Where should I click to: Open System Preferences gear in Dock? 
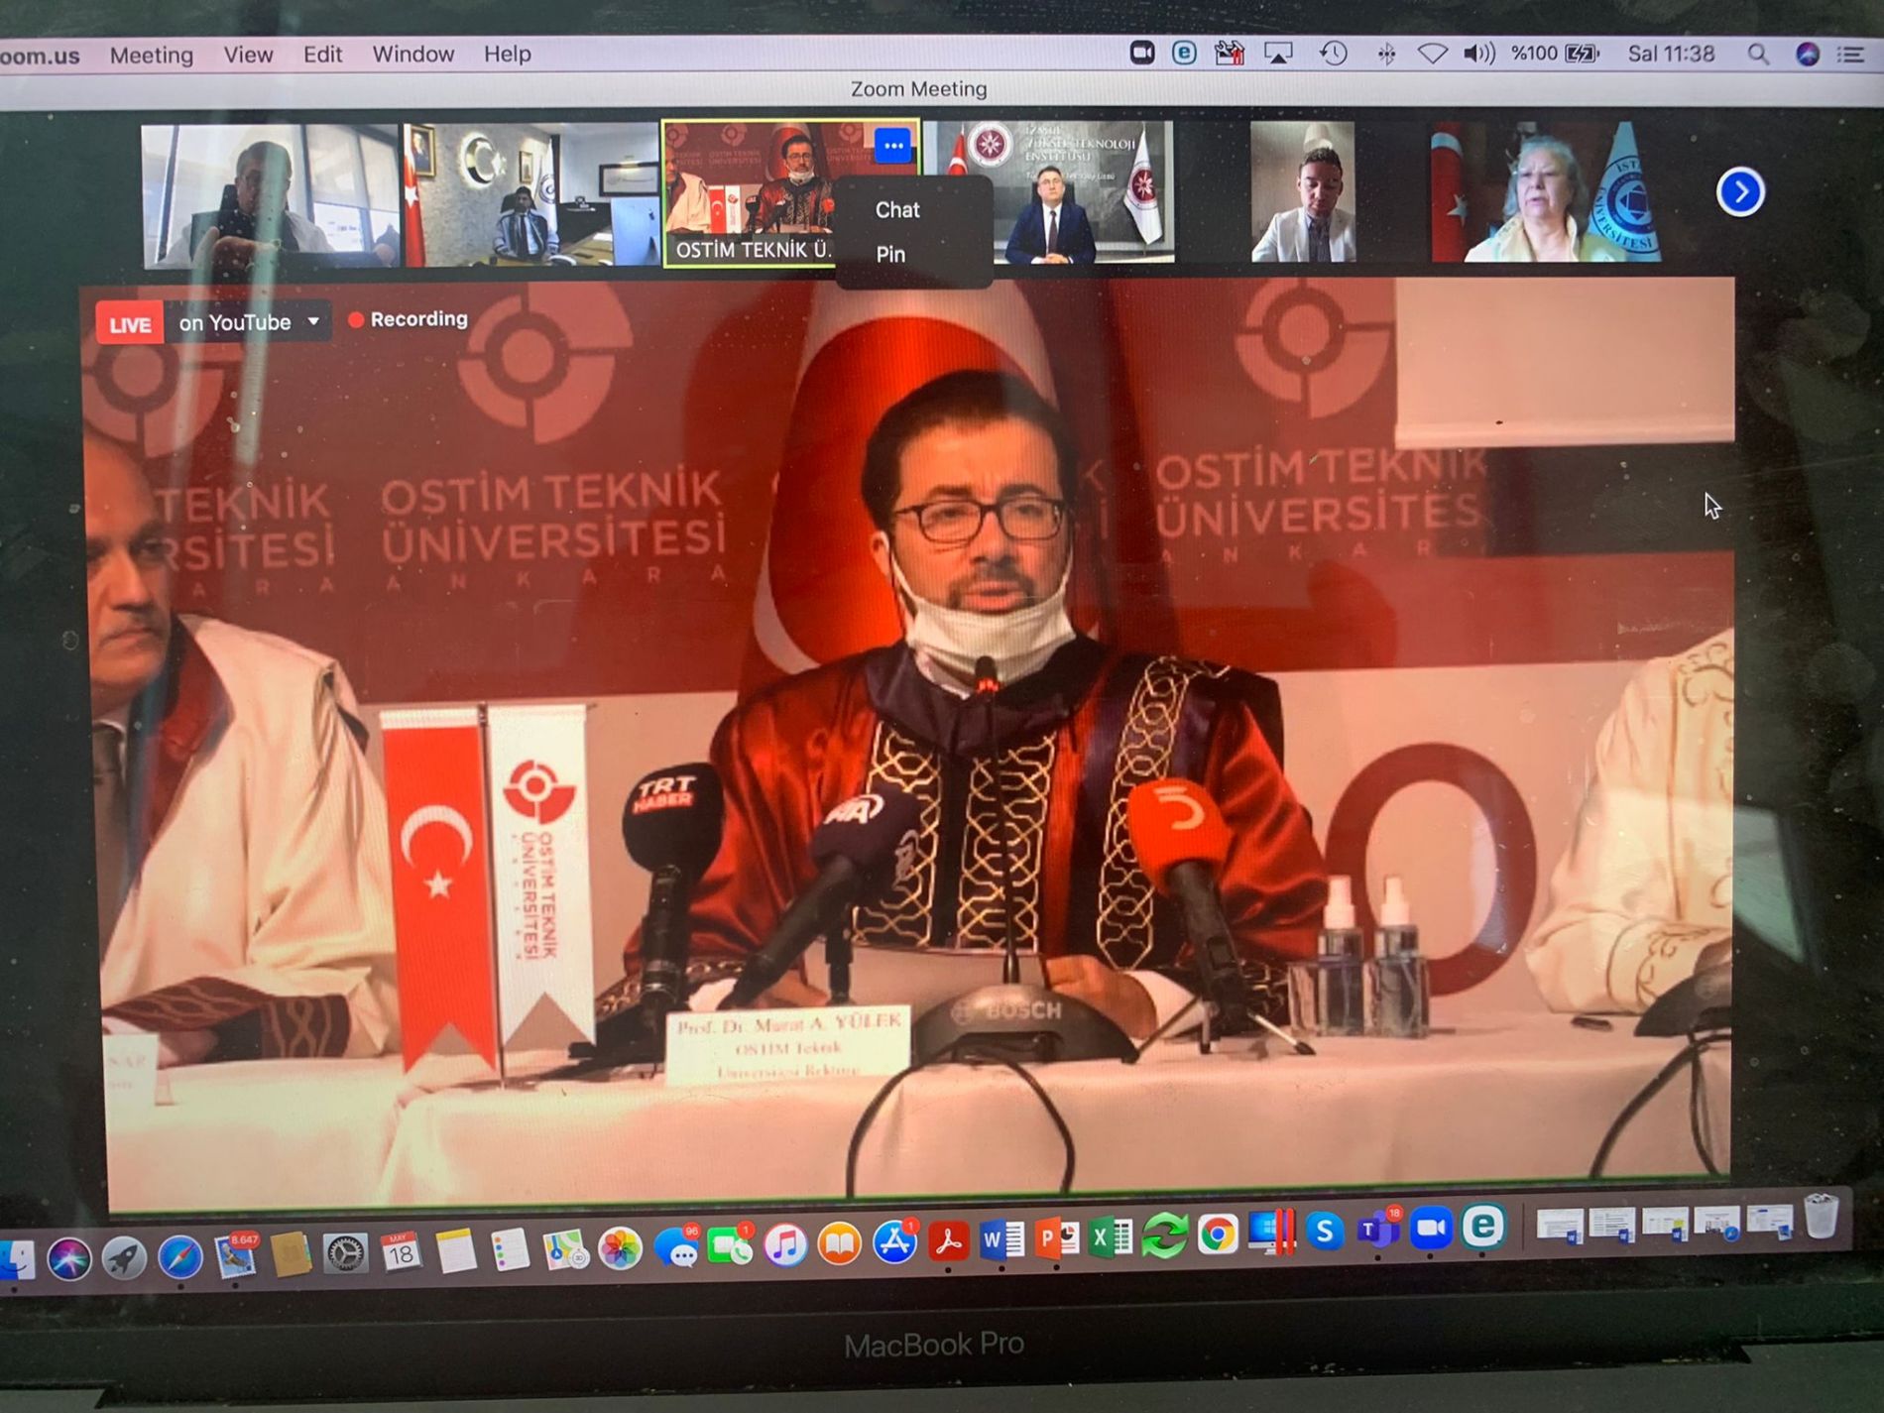point(345,1255)
